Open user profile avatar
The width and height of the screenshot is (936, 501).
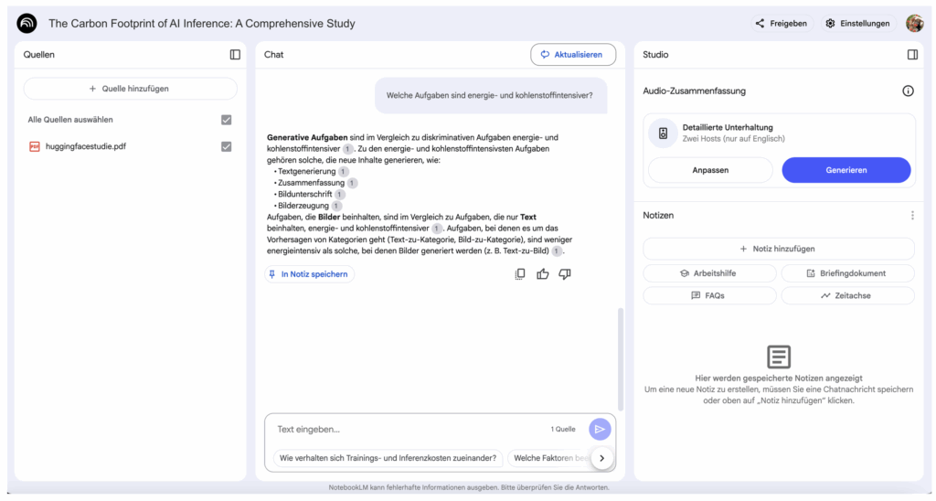(914, 24)
